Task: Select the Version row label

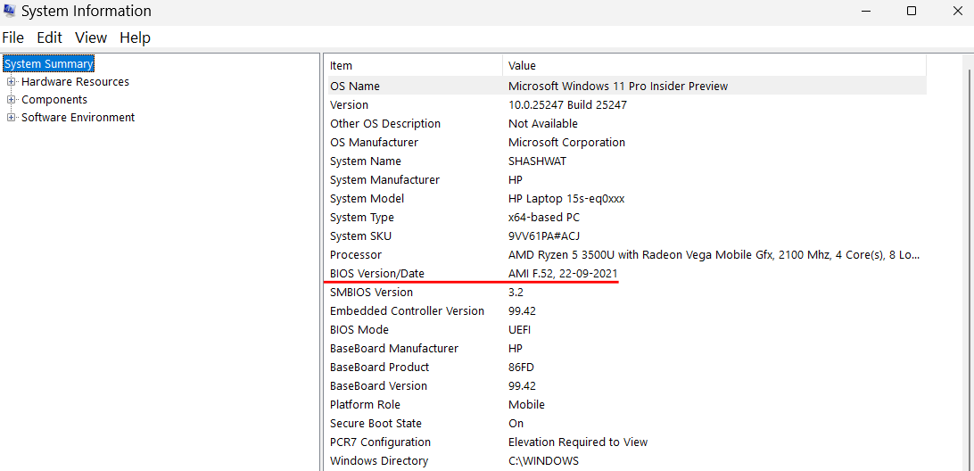Action: [x=349, y=105]
